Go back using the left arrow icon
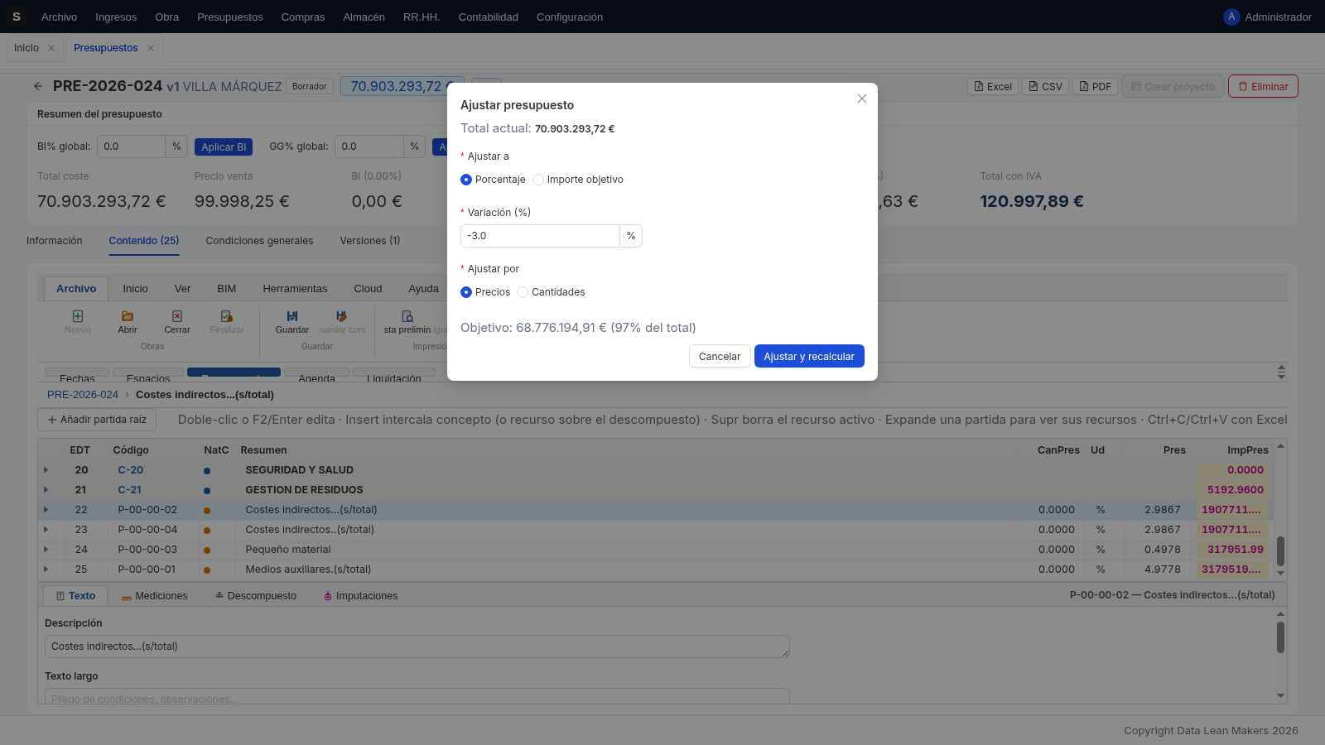1325x745 pixels. 38,86
